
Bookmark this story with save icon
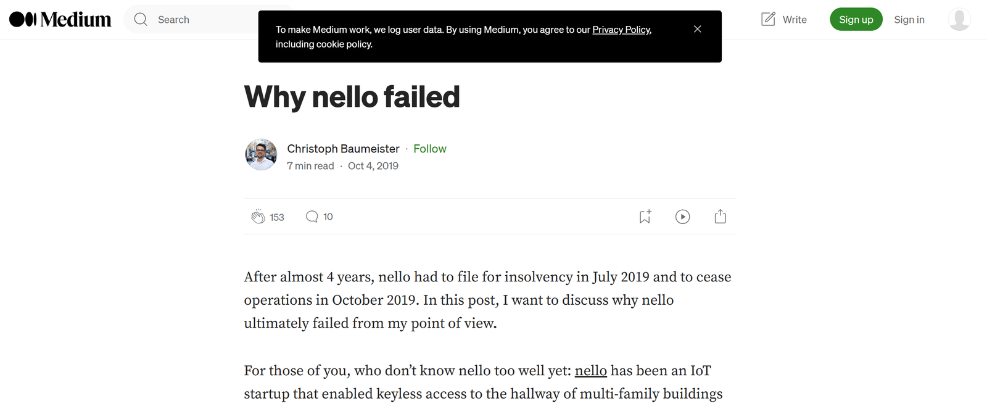coord(645,217)
